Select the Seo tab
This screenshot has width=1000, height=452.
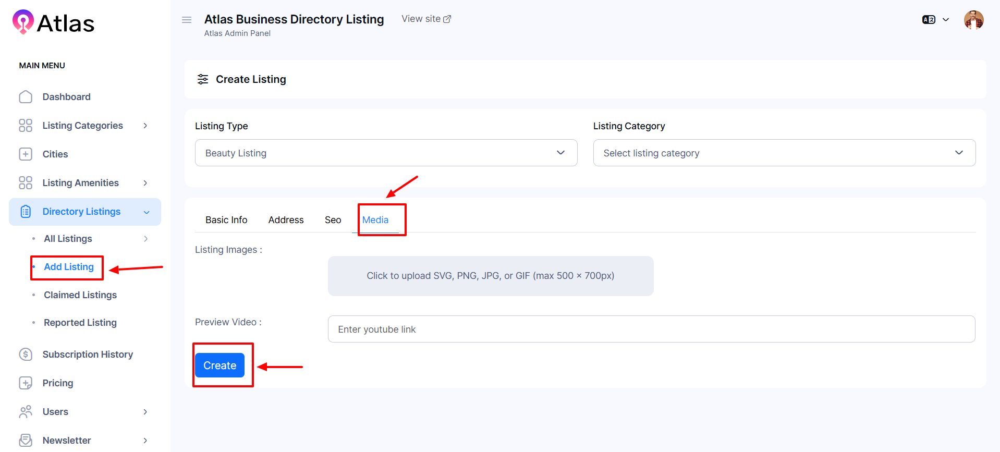pyautogui.click(x=333, y=220)
